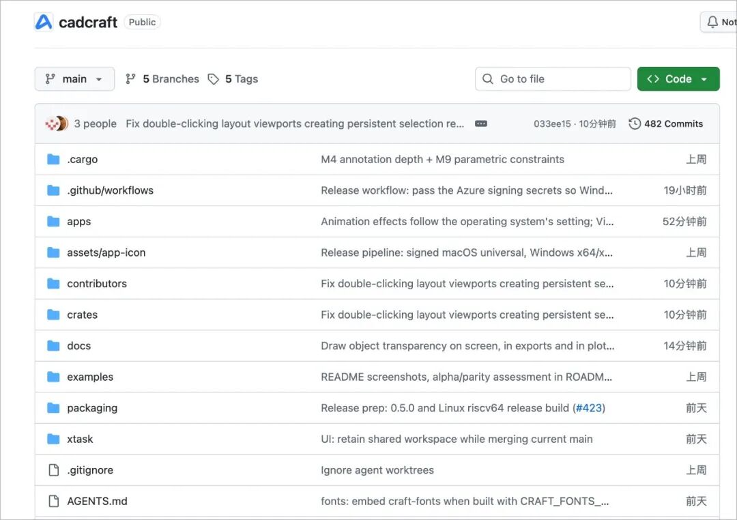View the 5 Branches link
The height and width of the screenshot is (520, 737).
[162, 79]
